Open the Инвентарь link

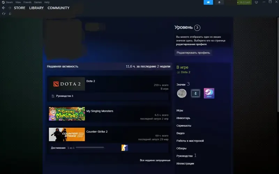(183, 118)
